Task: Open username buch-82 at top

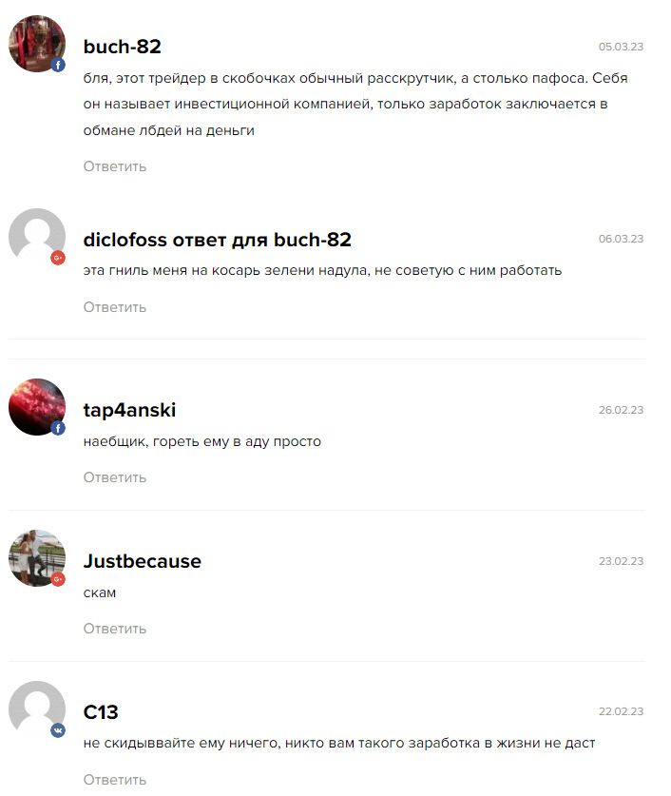Action: (123, 47)
